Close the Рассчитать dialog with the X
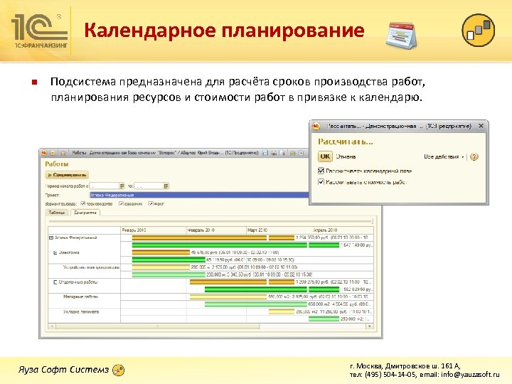Viewport: 512px width, 384px height. click(481, 126)
